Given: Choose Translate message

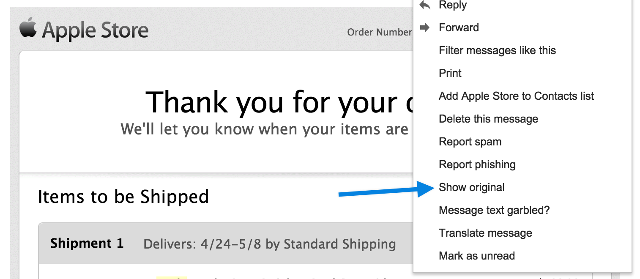Looking at the screenshot, I should coord(485,233).
